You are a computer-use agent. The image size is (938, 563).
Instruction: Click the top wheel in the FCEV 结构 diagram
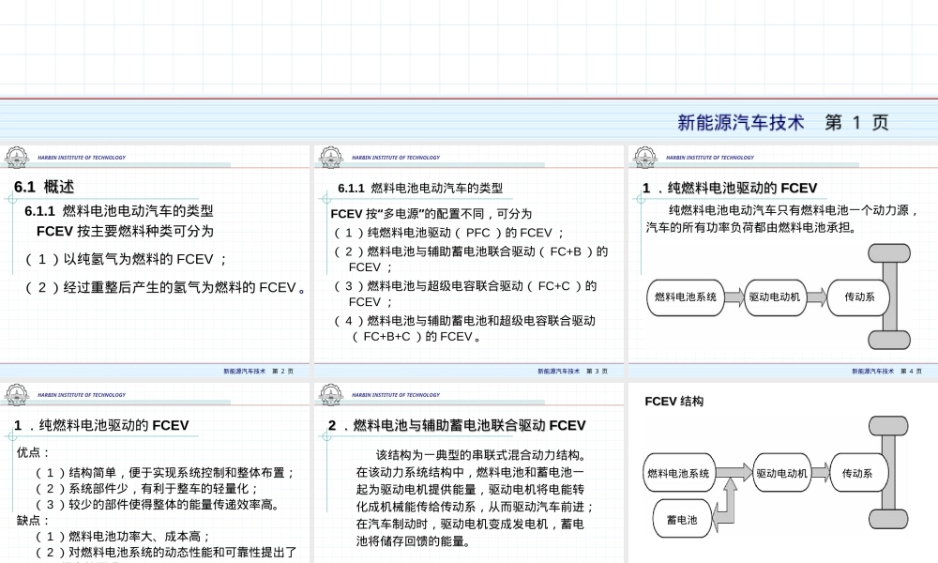tap(888, 426)
